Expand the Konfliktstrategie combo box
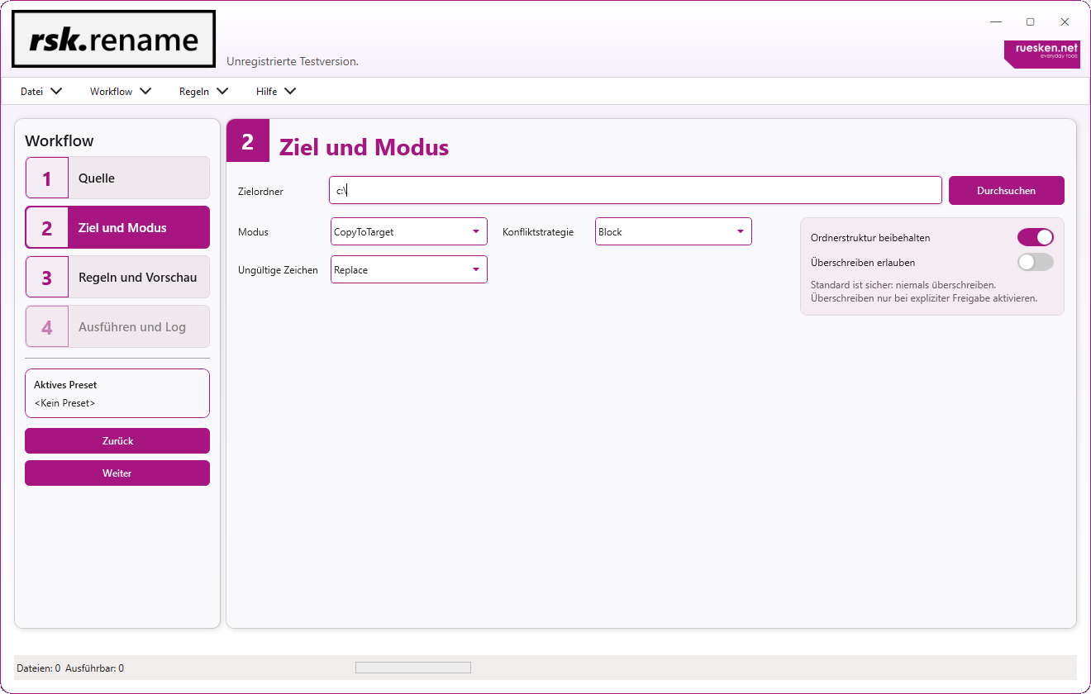 click(673, 232)
